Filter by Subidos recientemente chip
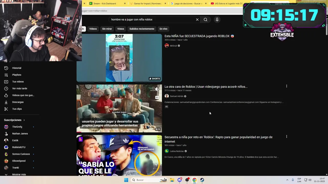The height and width of the screenshot is (184, 328). click(142, 29)
